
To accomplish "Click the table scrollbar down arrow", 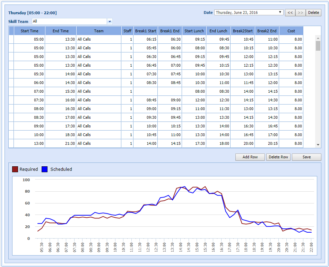I will click(x=318, y=144).
